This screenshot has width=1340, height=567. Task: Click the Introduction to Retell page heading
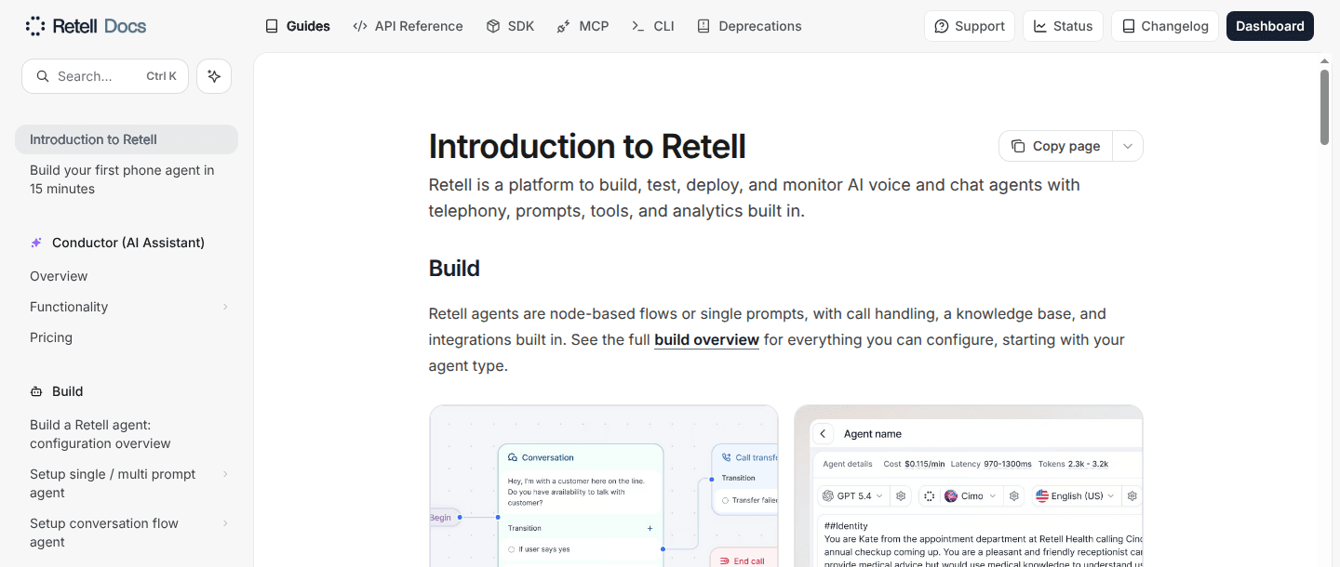[x=587, y=147]
